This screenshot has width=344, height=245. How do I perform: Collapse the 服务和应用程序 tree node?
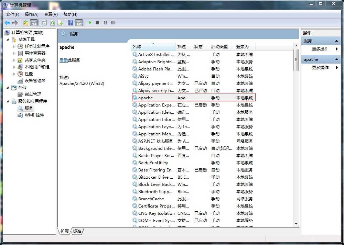(x=8, y=101)
